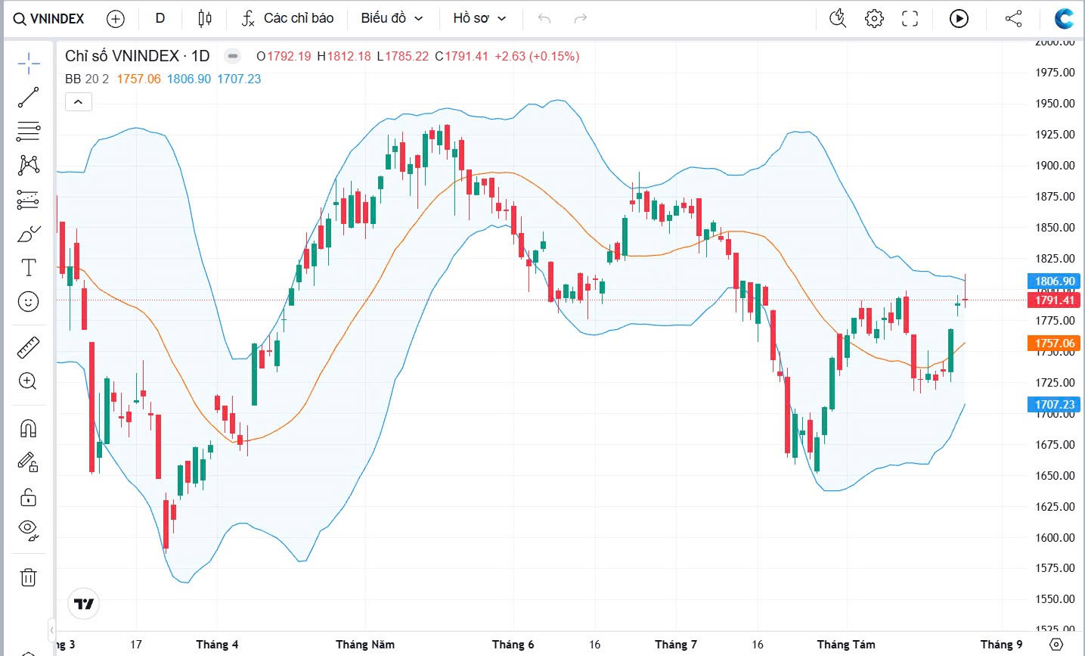Open the Các chỉ báo indicators
Image resolution: width=1085 pixels, height=656 pixels.
[287, 18]
